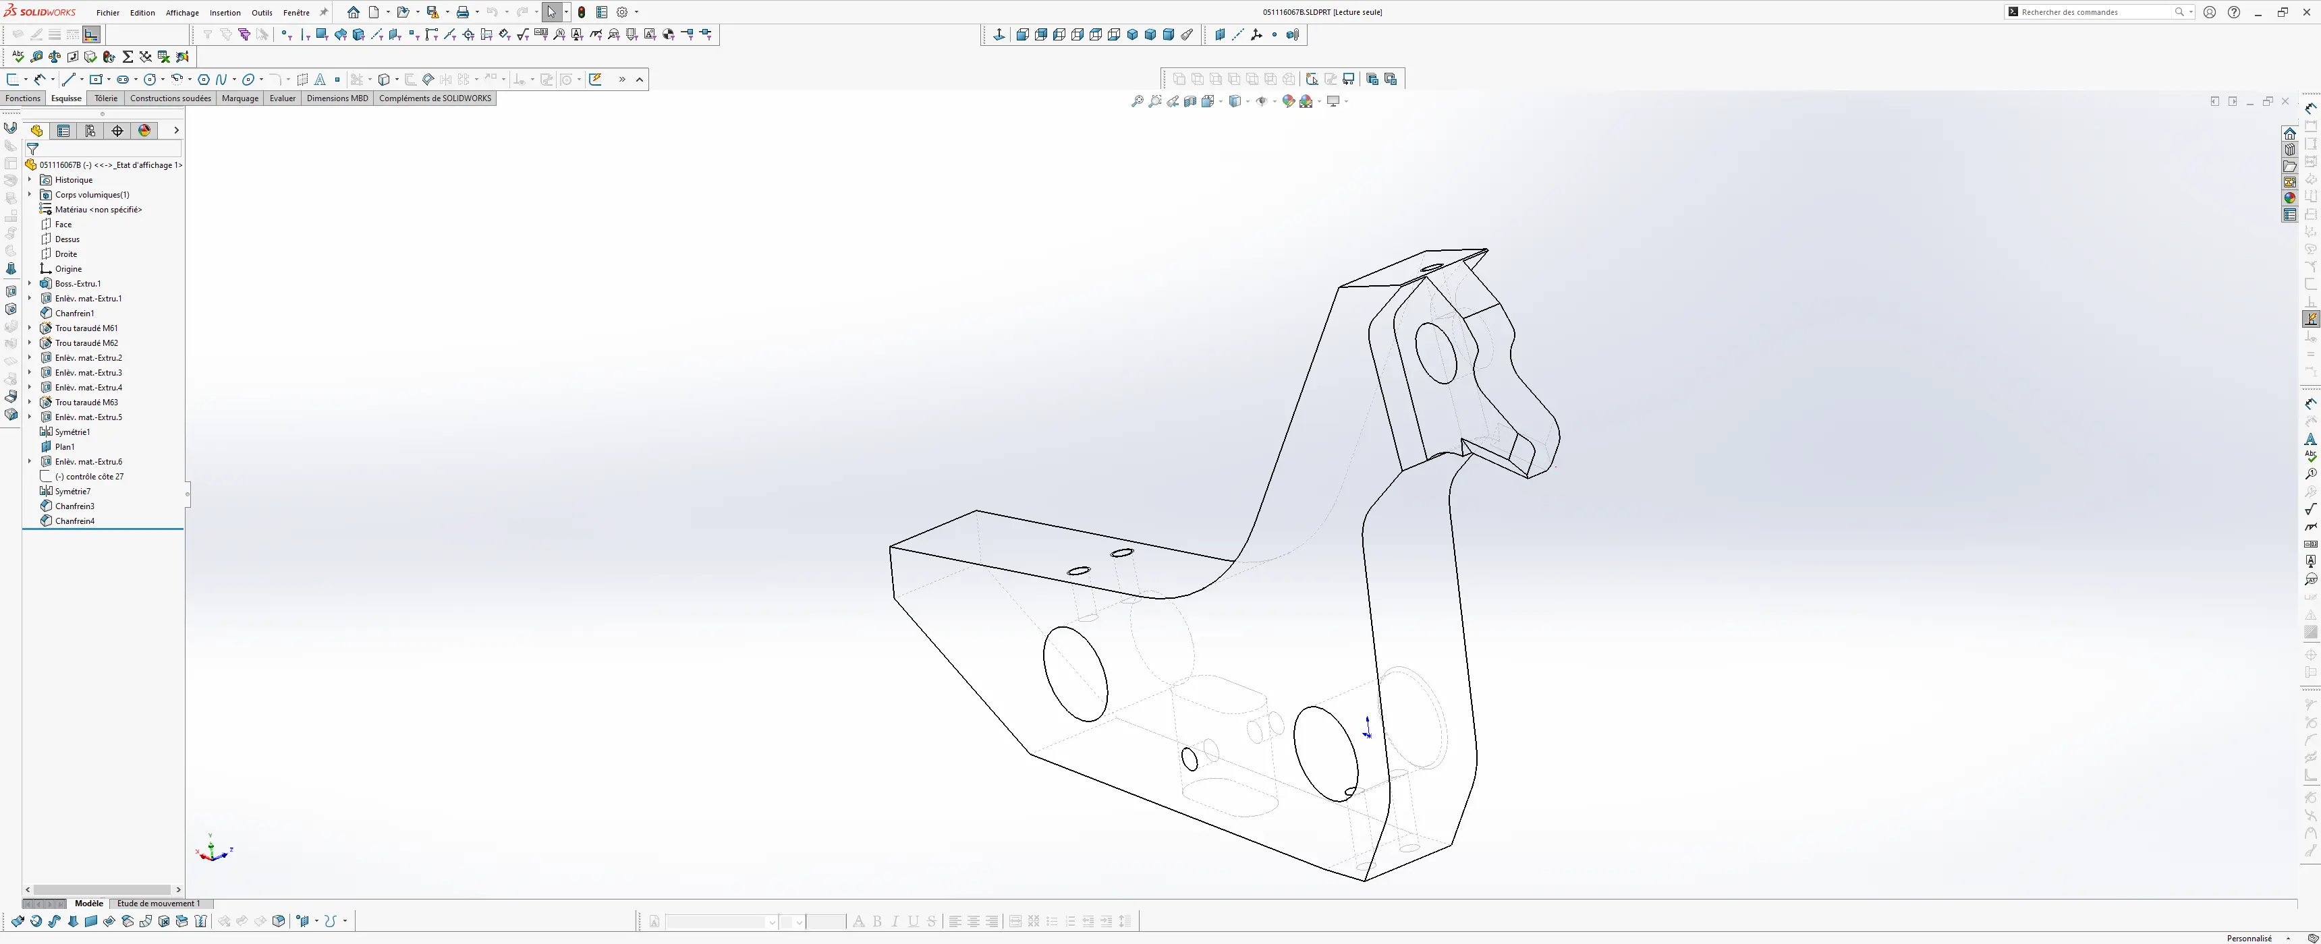
Task: Switch to the Fonctions tab
Action: point(22,98)
